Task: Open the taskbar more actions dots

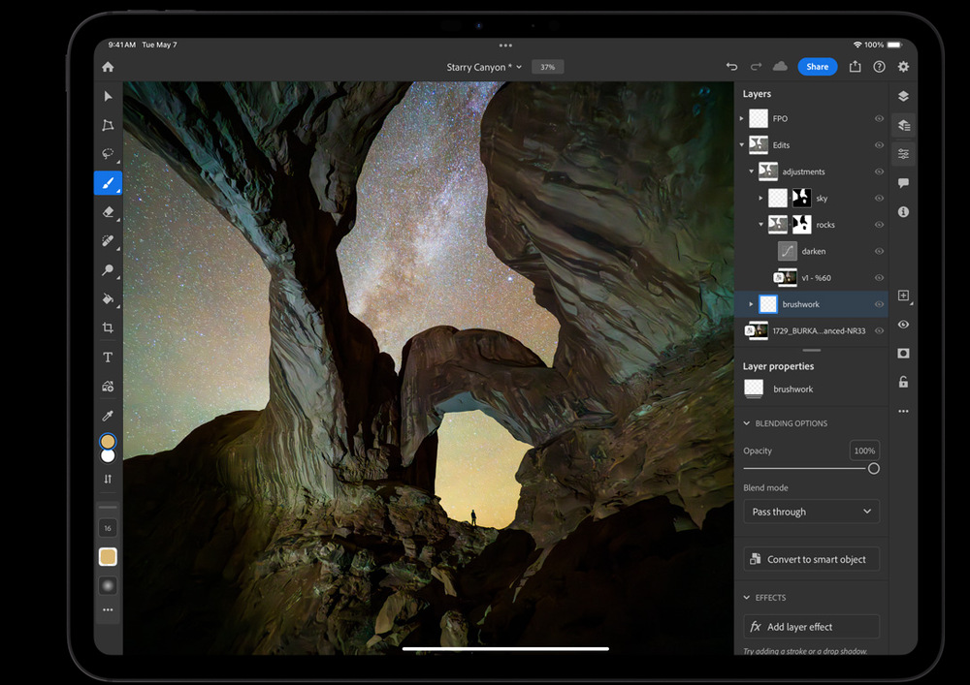Action: pos(903,411)
